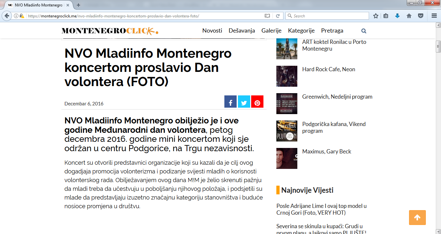Open the Downloads arrow icon
Image resolution: width=441 pixels, height=234 pixels.
coord(397,16)
